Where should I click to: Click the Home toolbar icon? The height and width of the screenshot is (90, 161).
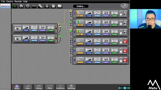coord(21,6)
